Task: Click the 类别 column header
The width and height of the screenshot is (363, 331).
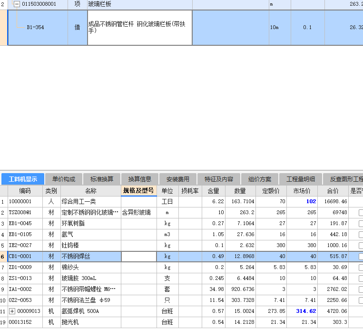Action: point(51,191)
